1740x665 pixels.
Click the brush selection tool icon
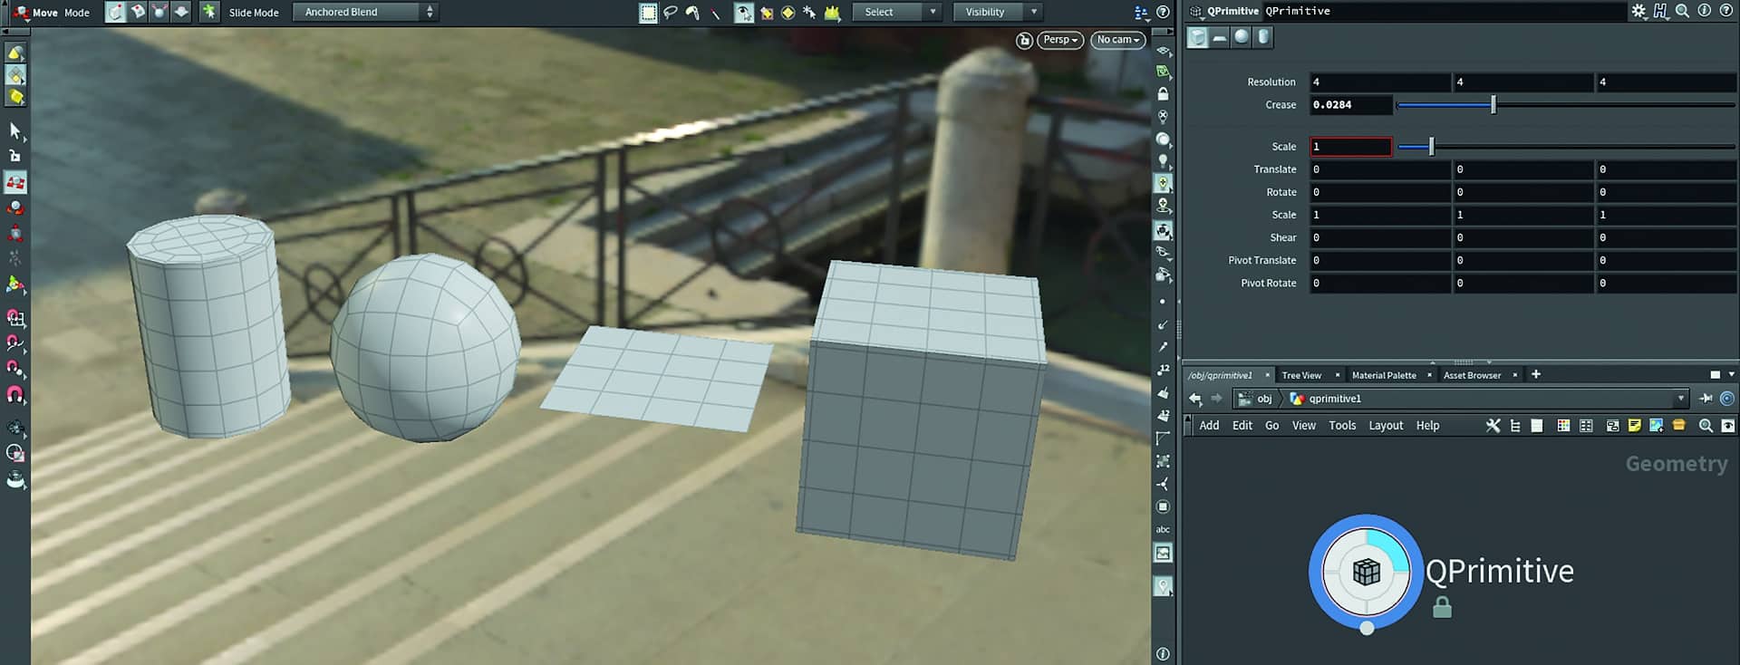click(693, 12)
